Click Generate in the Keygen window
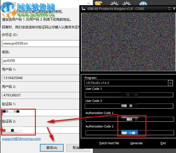 [x=137, y=143]
